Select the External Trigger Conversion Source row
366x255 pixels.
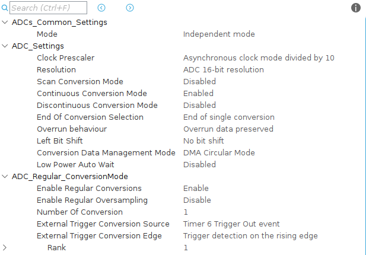(102, 224)
